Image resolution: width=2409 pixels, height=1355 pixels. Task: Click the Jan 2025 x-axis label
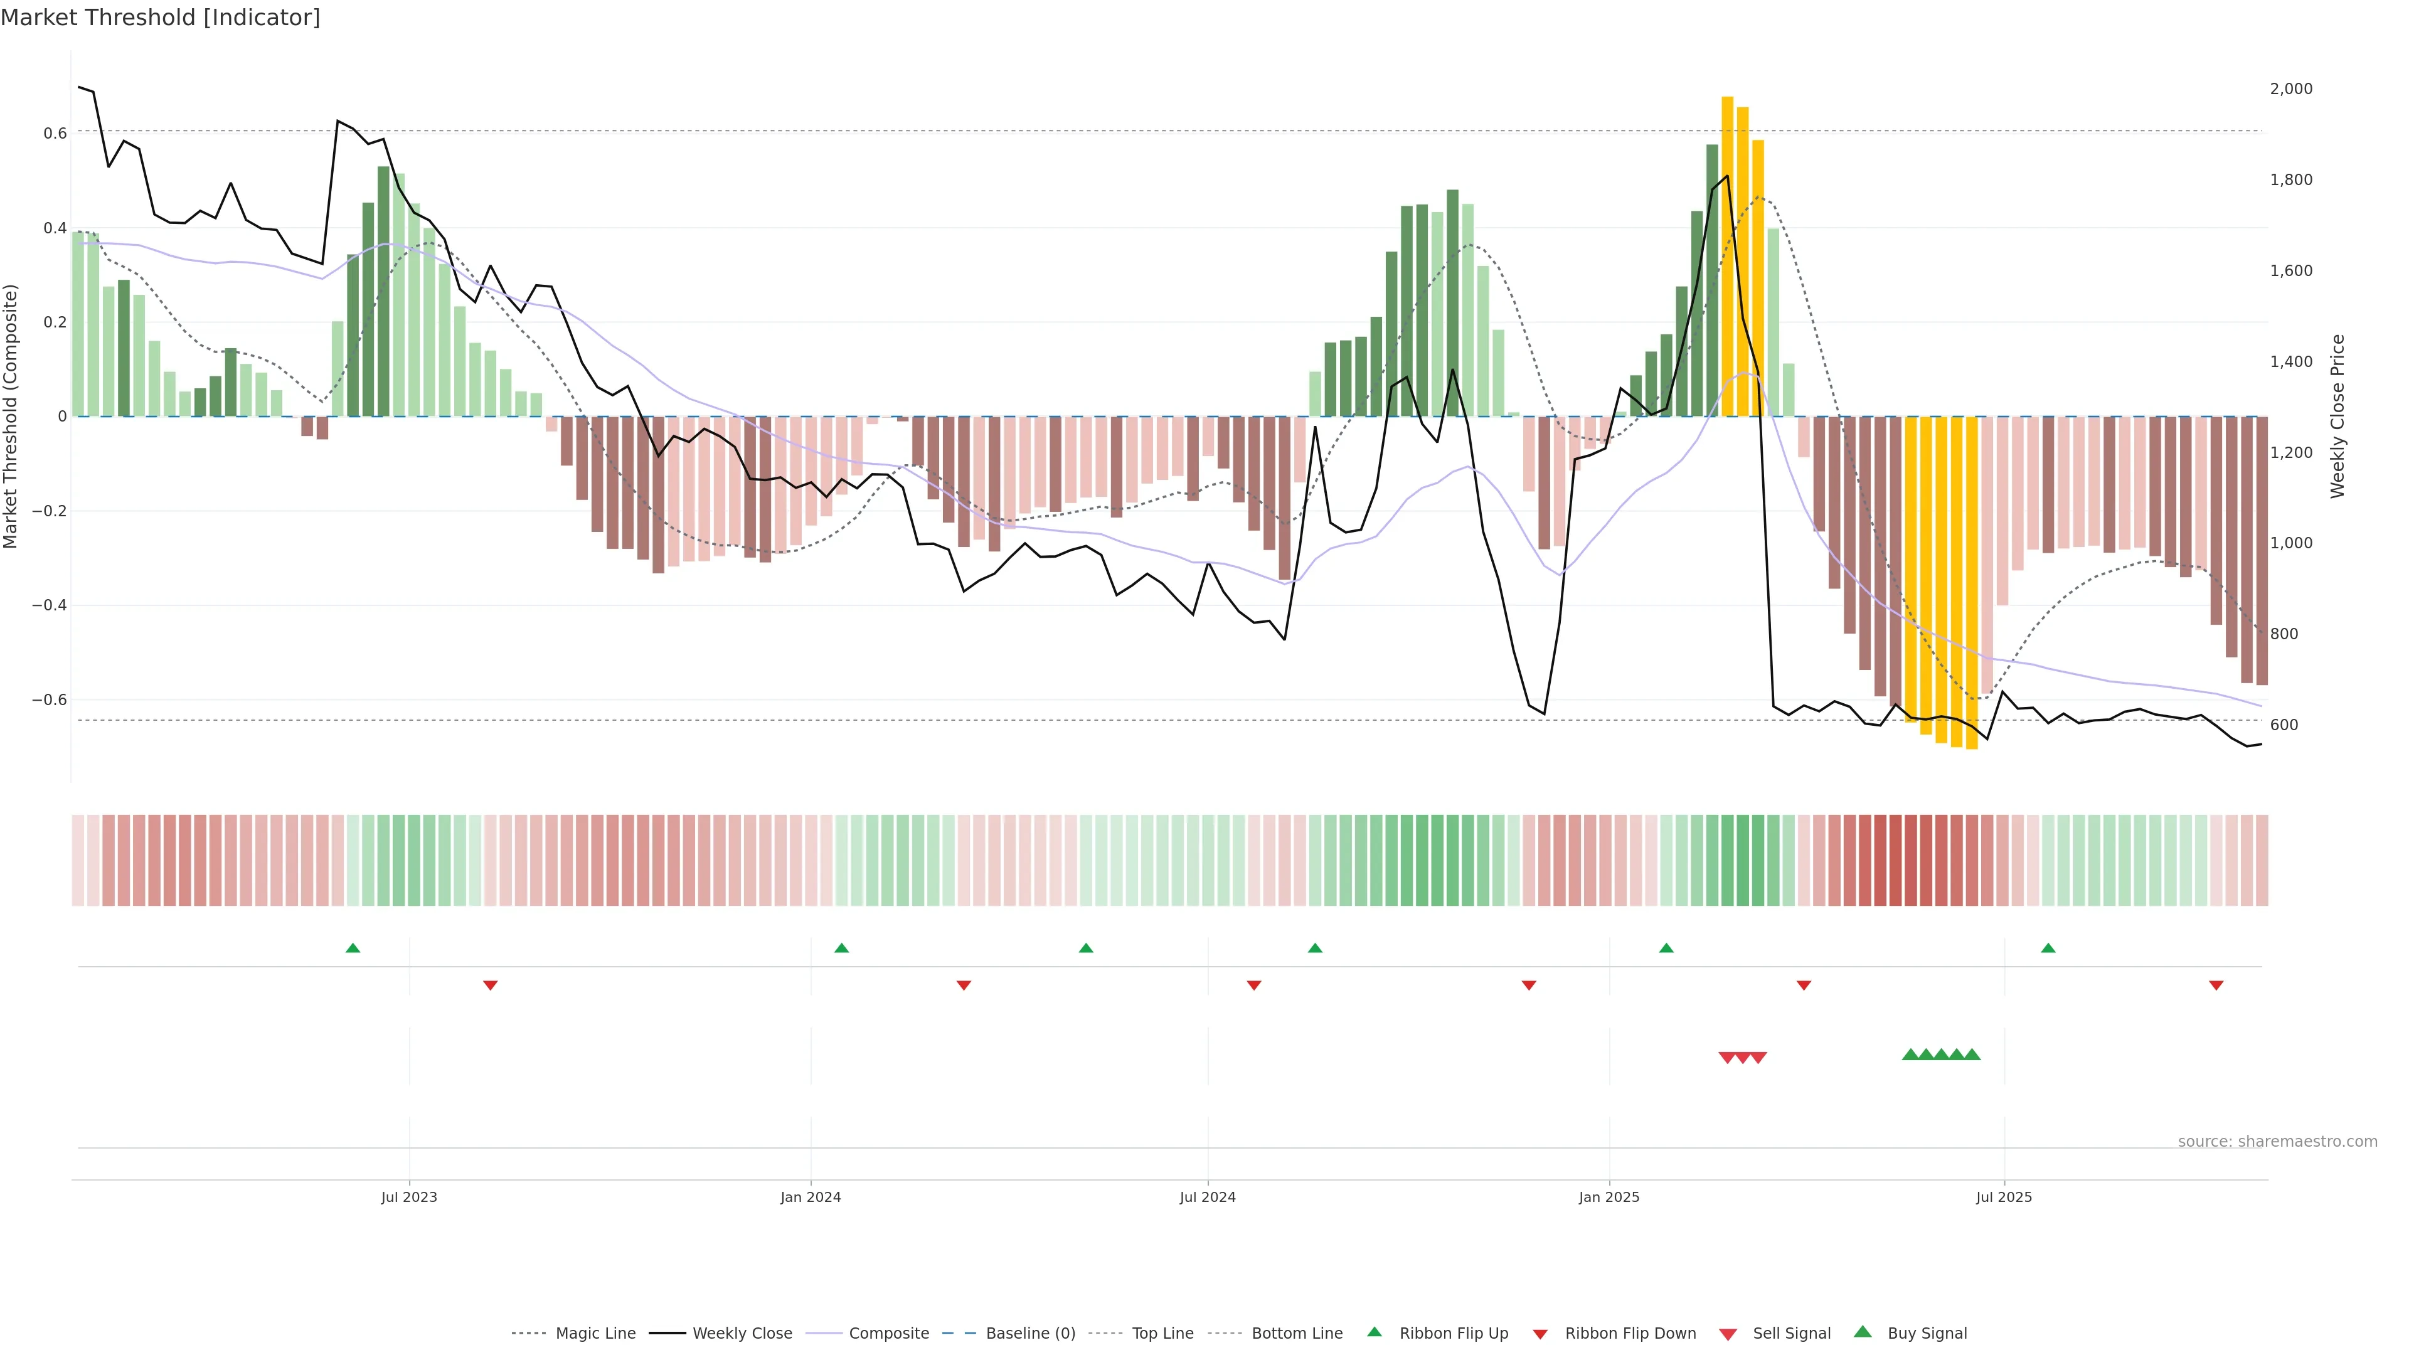[1609, 1197]
